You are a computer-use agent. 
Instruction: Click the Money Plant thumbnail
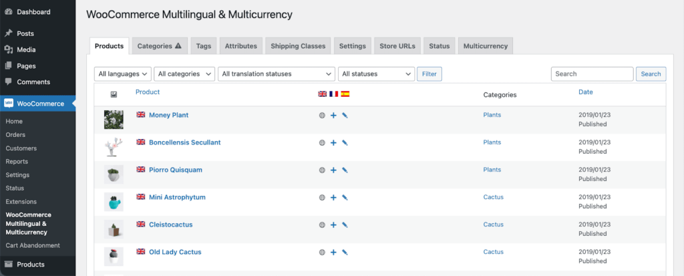pos(114,120)
